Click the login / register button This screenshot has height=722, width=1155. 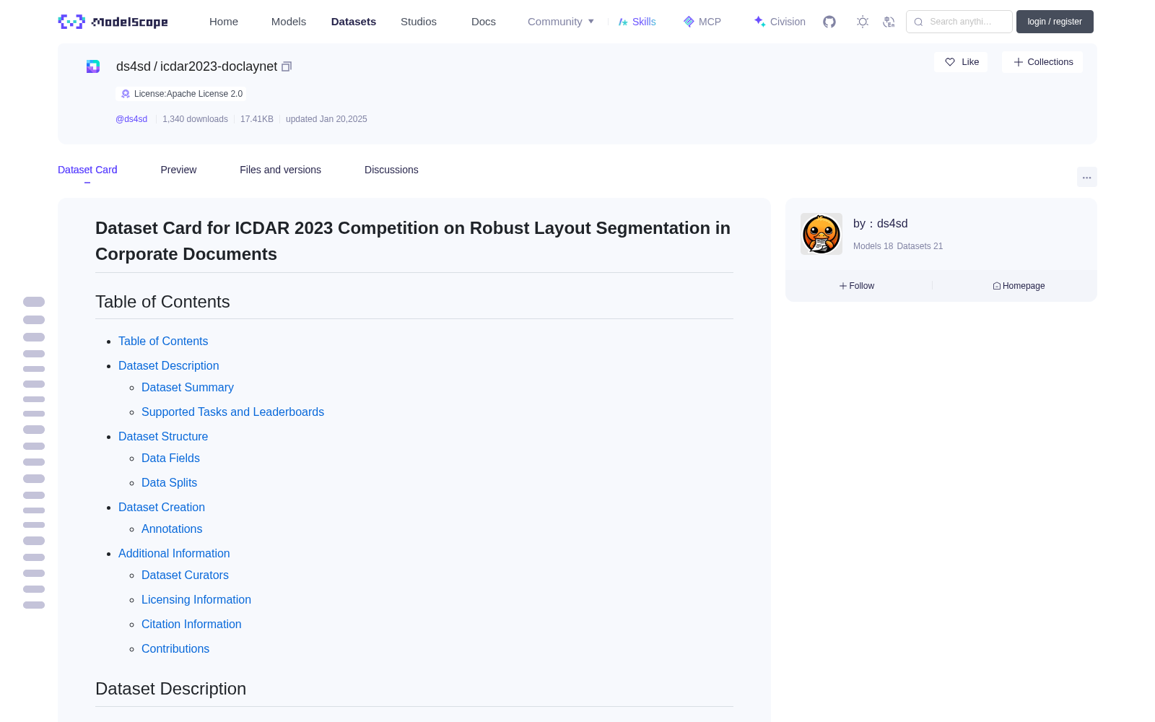tap(1055, 22)
